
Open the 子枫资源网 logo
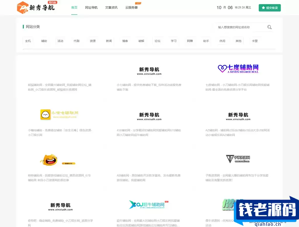click(x=238, y=159)
